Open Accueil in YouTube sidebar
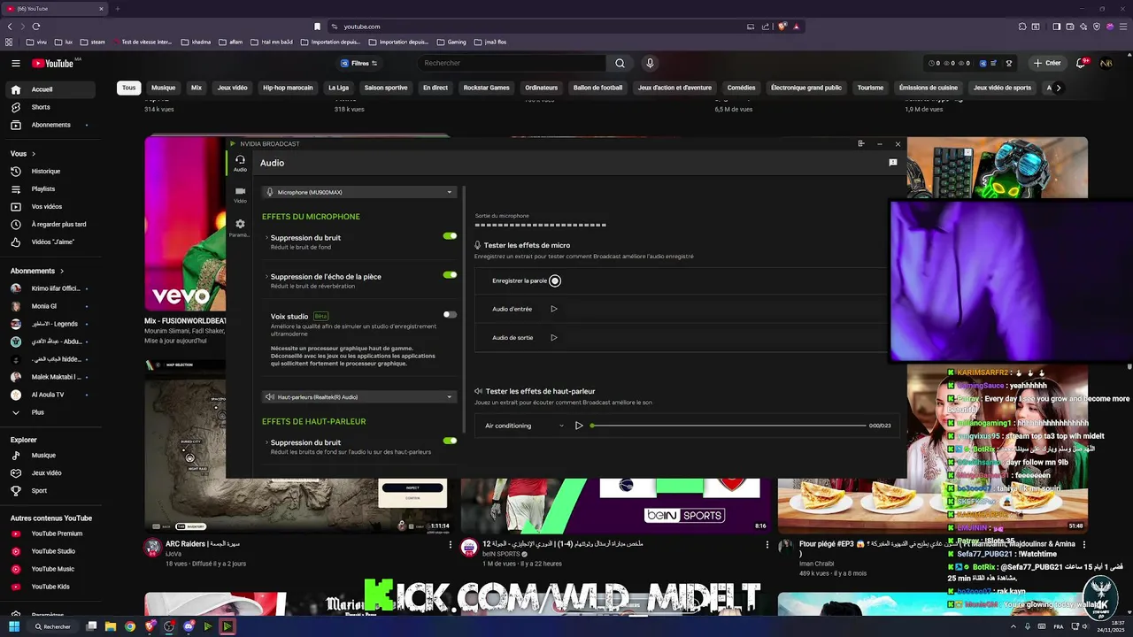The width and height of the screenshot is (1133, 637). click(50, 89)
